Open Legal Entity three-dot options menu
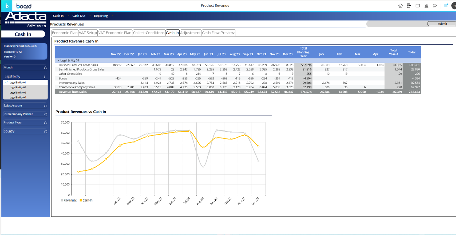 coord(45,77)
